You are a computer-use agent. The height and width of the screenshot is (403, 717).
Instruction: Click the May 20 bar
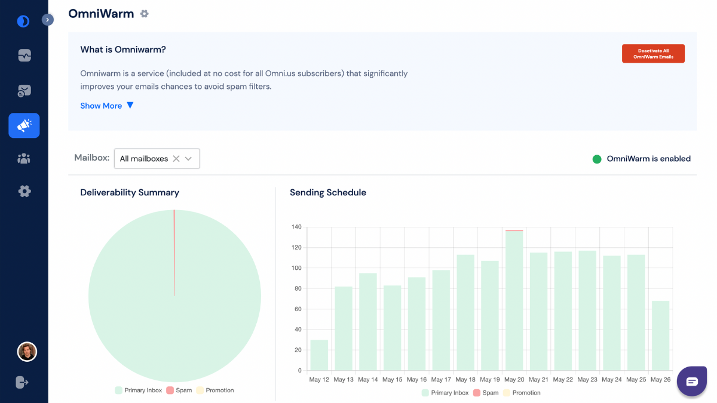tap(514, 300)
